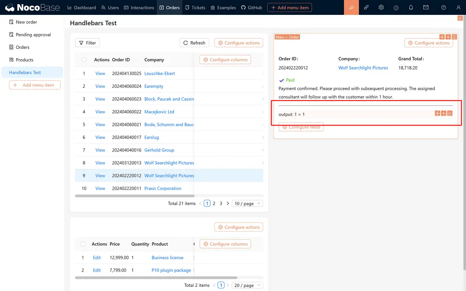Screen dimensions: 466x291
Task: Click the Main > Order block label
Action: pos(287,37)
